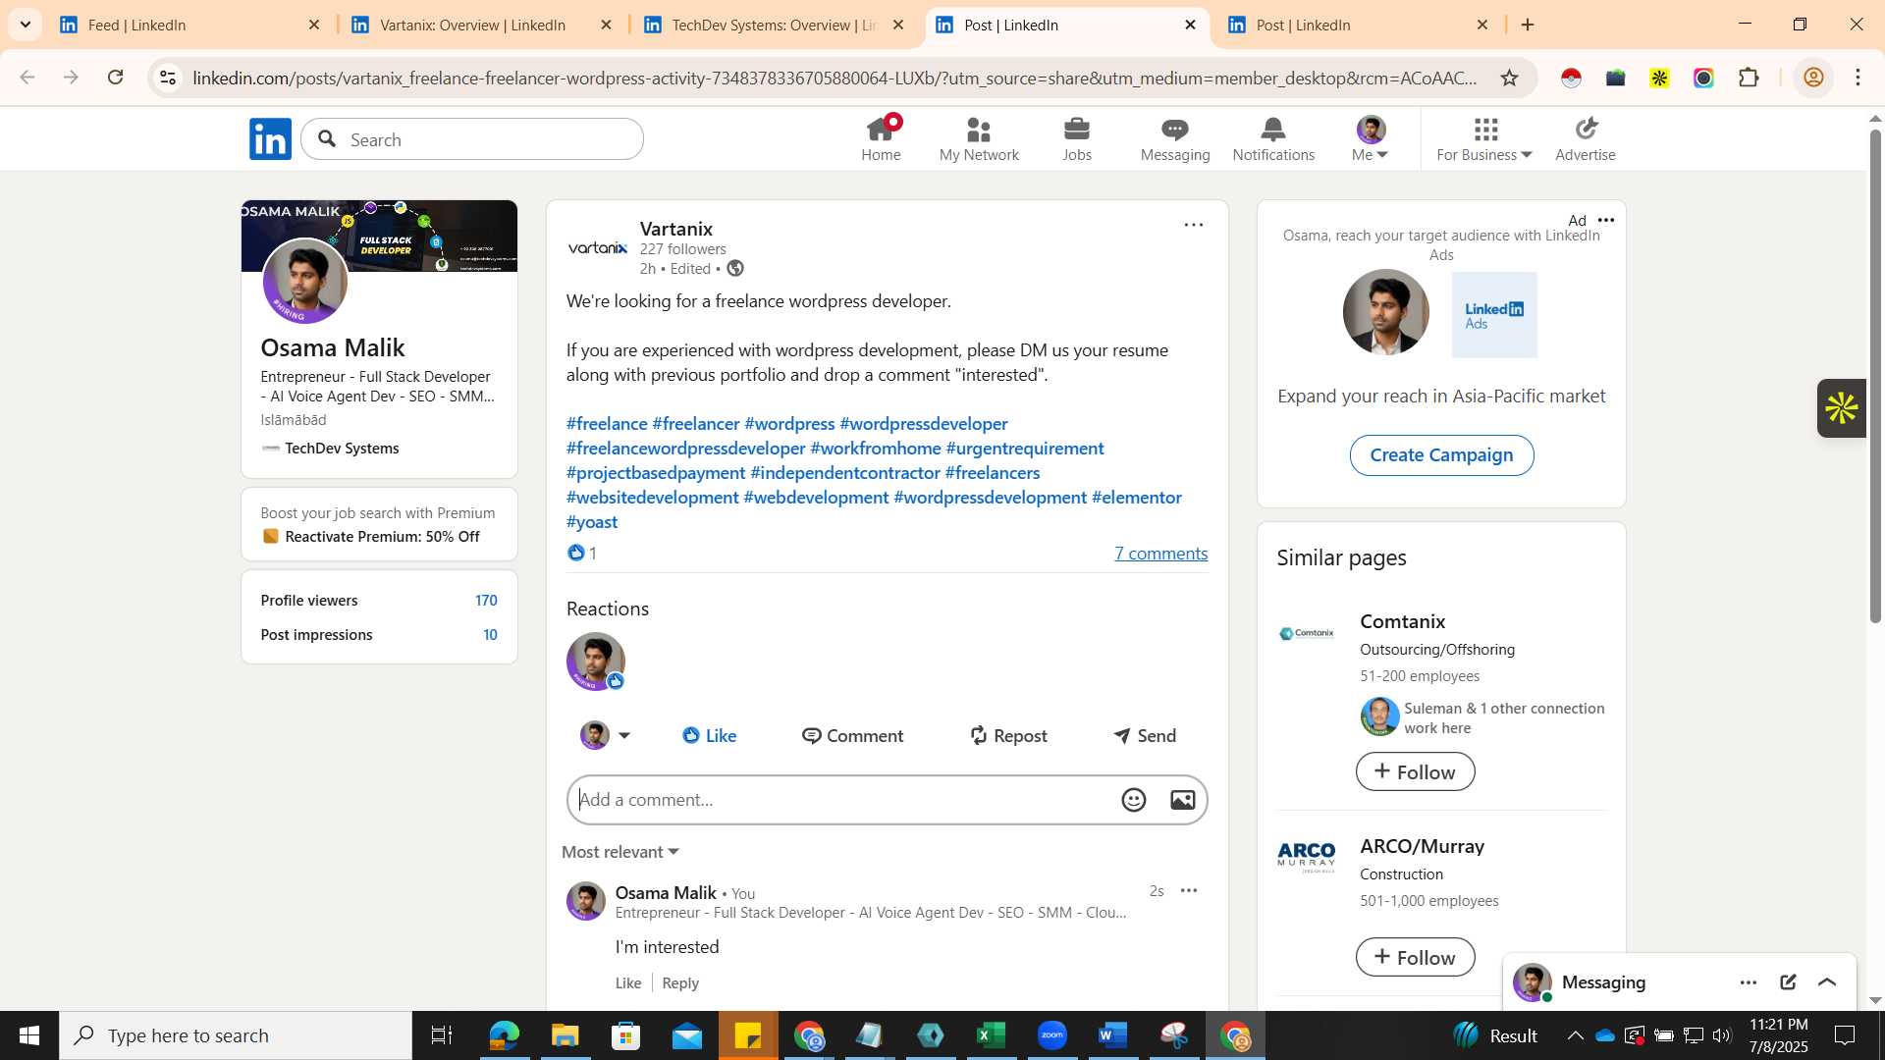Click Reactivate Premium: 50% Off
This screenshot has width=1885, height=1060.
coord(382,536)
